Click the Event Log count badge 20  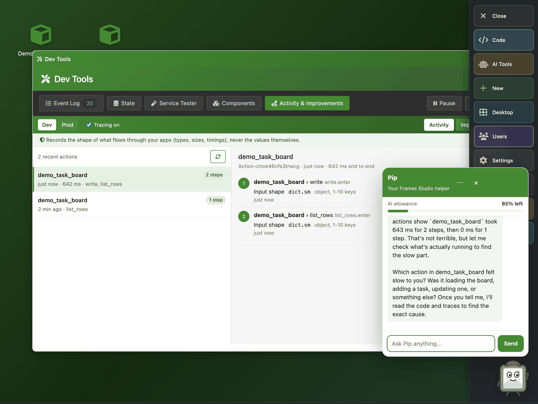pos(89,103)
